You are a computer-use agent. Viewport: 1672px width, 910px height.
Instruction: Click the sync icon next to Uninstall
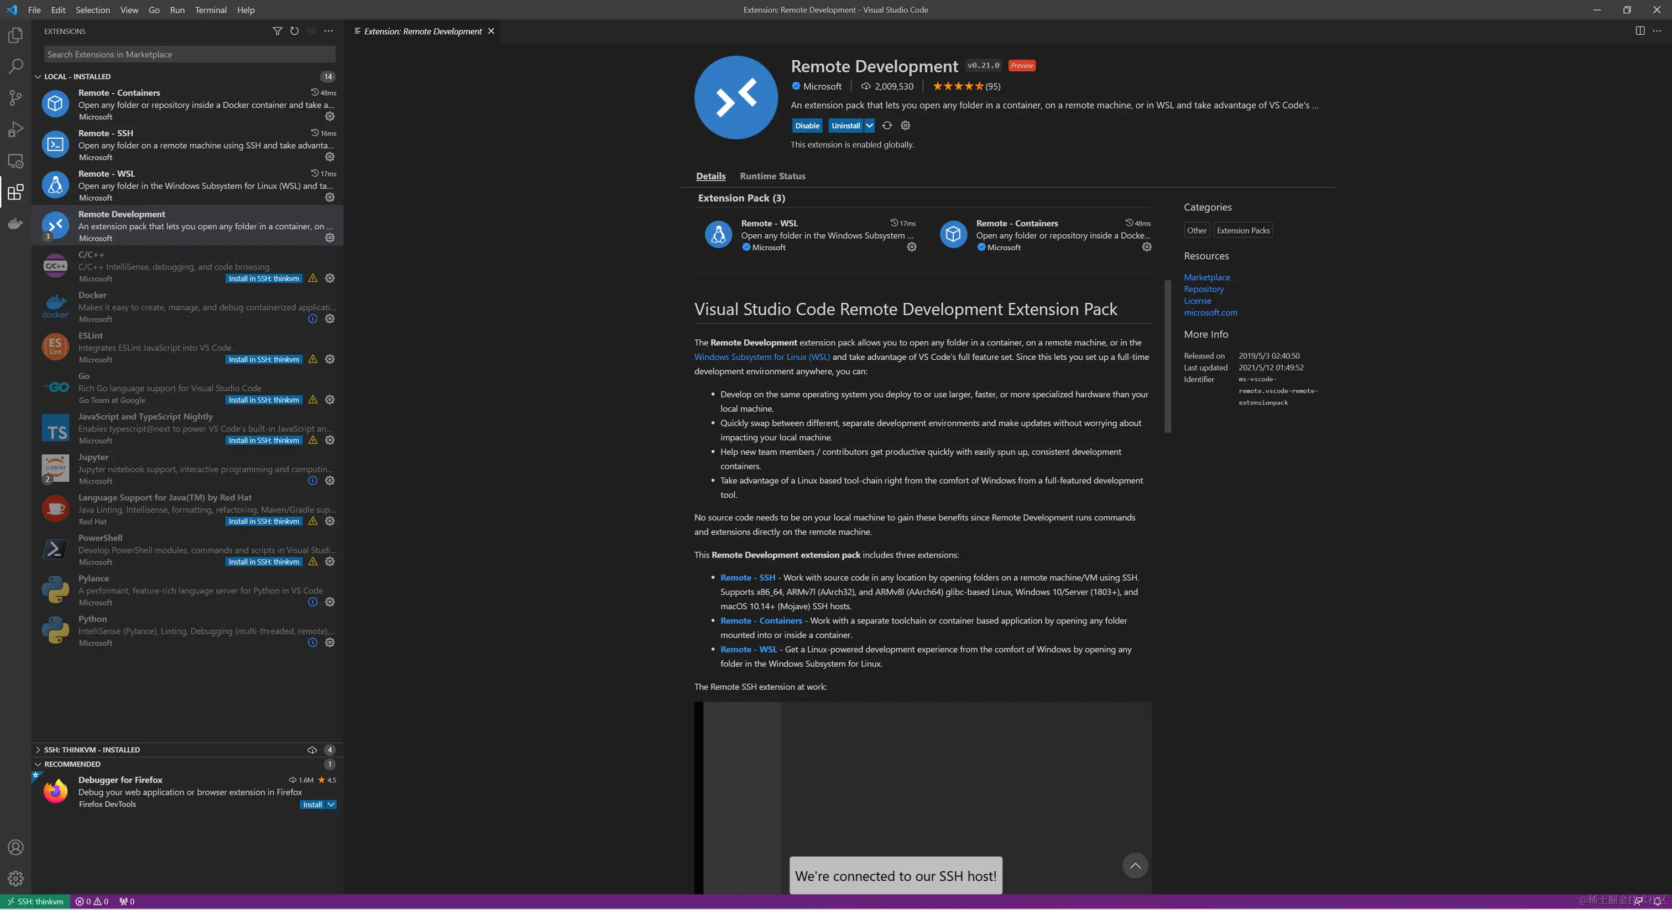[887, 126]
